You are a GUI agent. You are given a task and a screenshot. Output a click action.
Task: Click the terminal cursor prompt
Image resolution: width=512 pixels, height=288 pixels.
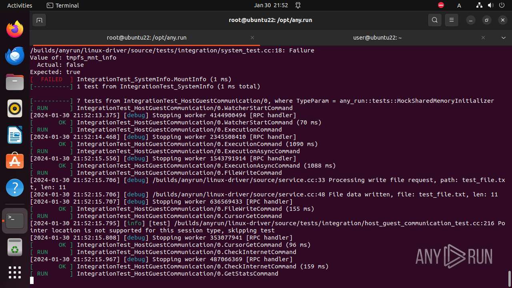[32, 281]
